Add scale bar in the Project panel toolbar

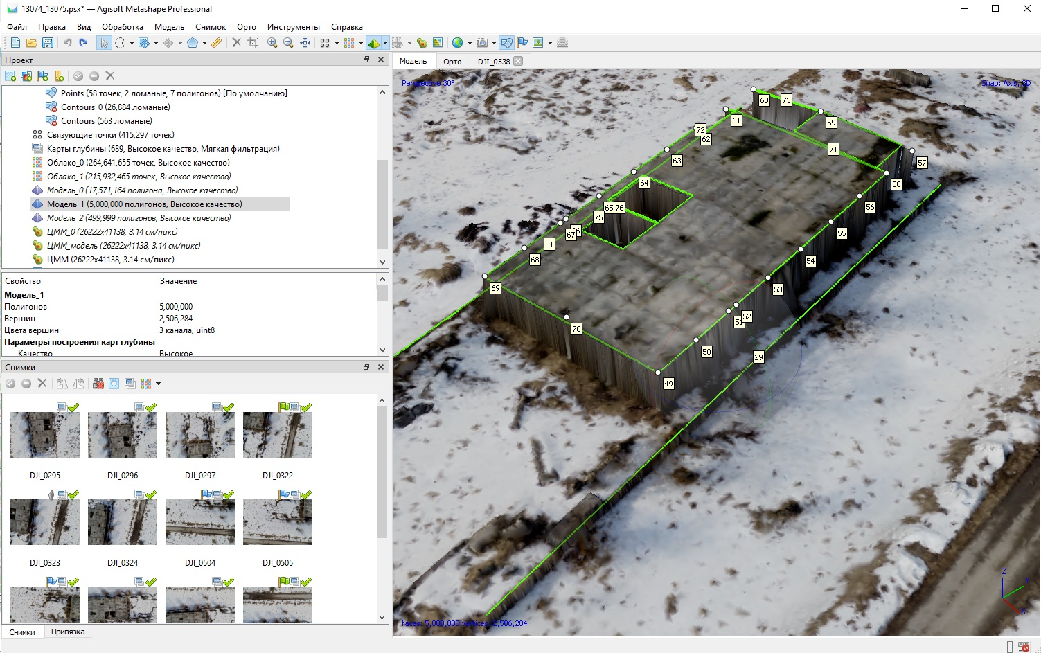tap(59, 76)
